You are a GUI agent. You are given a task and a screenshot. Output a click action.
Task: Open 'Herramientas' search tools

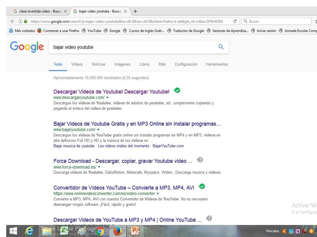217,64
